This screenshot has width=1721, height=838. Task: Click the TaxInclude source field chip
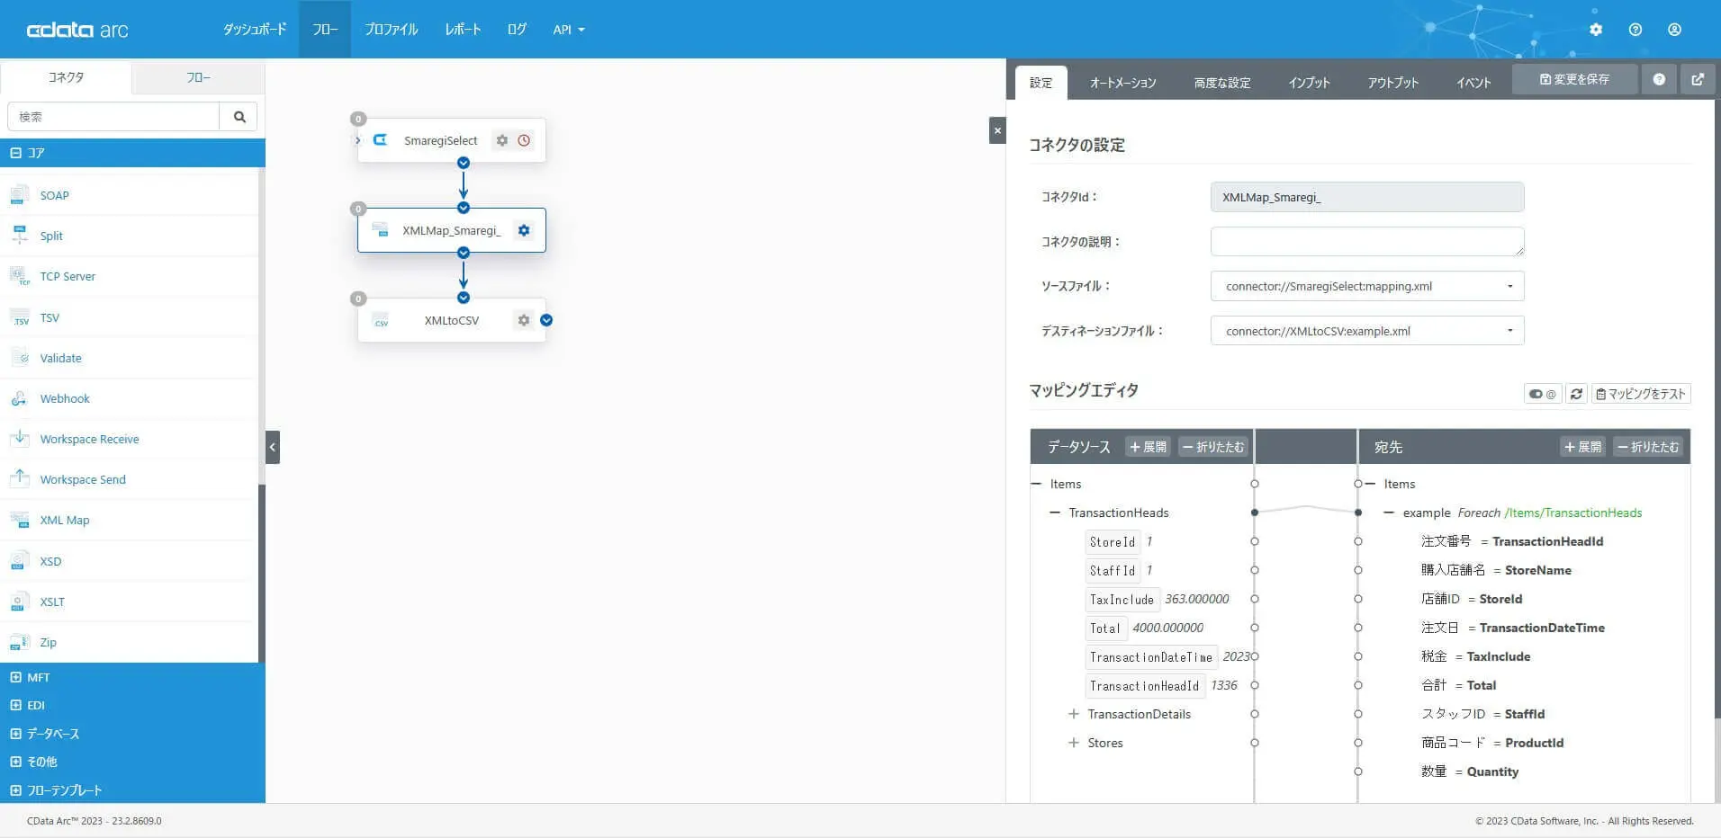pyautogui.click(x=1122, y=600)
